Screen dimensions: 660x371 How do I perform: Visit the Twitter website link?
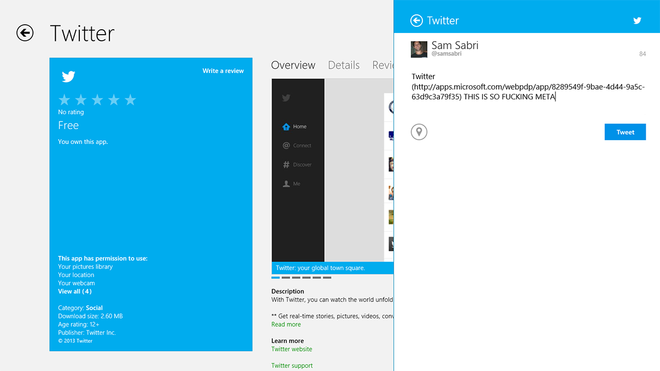click(x=291, y=348)
